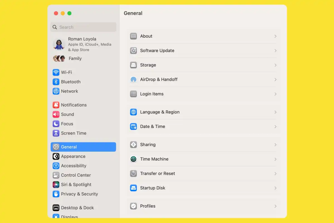Screen dimensions: 334x223
Task: Click the Bluetooth sidebar icon
Action: click(56, 82)
